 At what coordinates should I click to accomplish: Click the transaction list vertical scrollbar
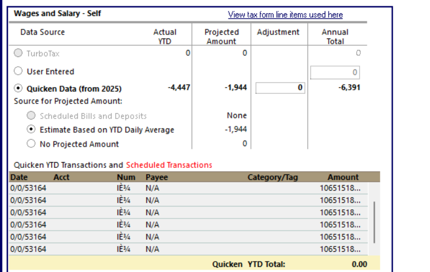point(374,222)
